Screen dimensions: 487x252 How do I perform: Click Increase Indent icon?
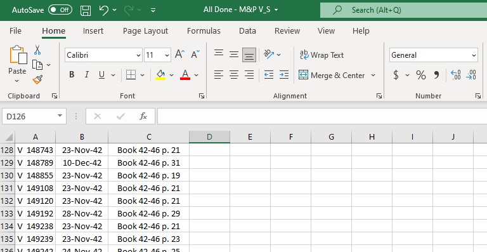(x=284, y=74)
